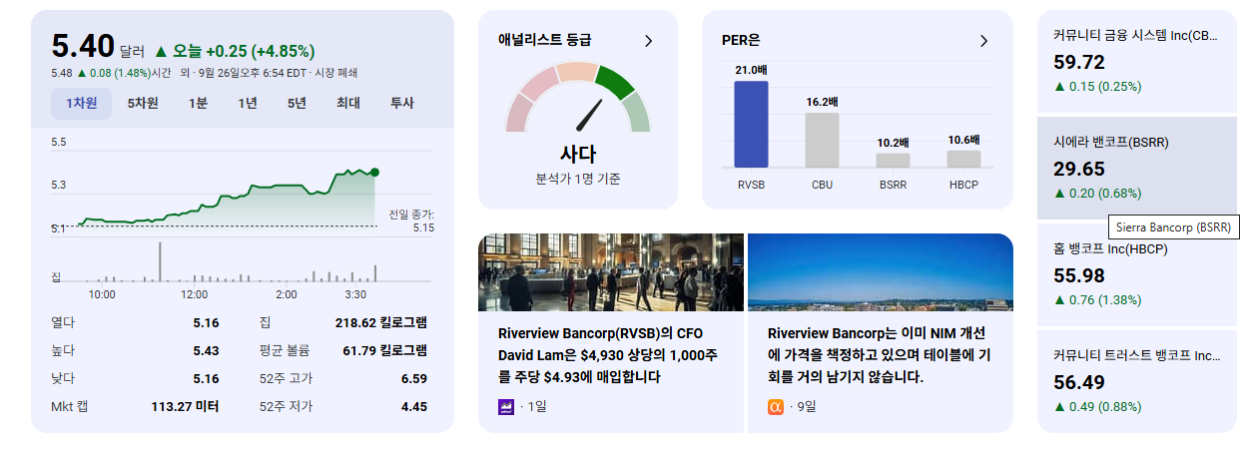Click the blue RVSB PER bar

coord(751,124)
